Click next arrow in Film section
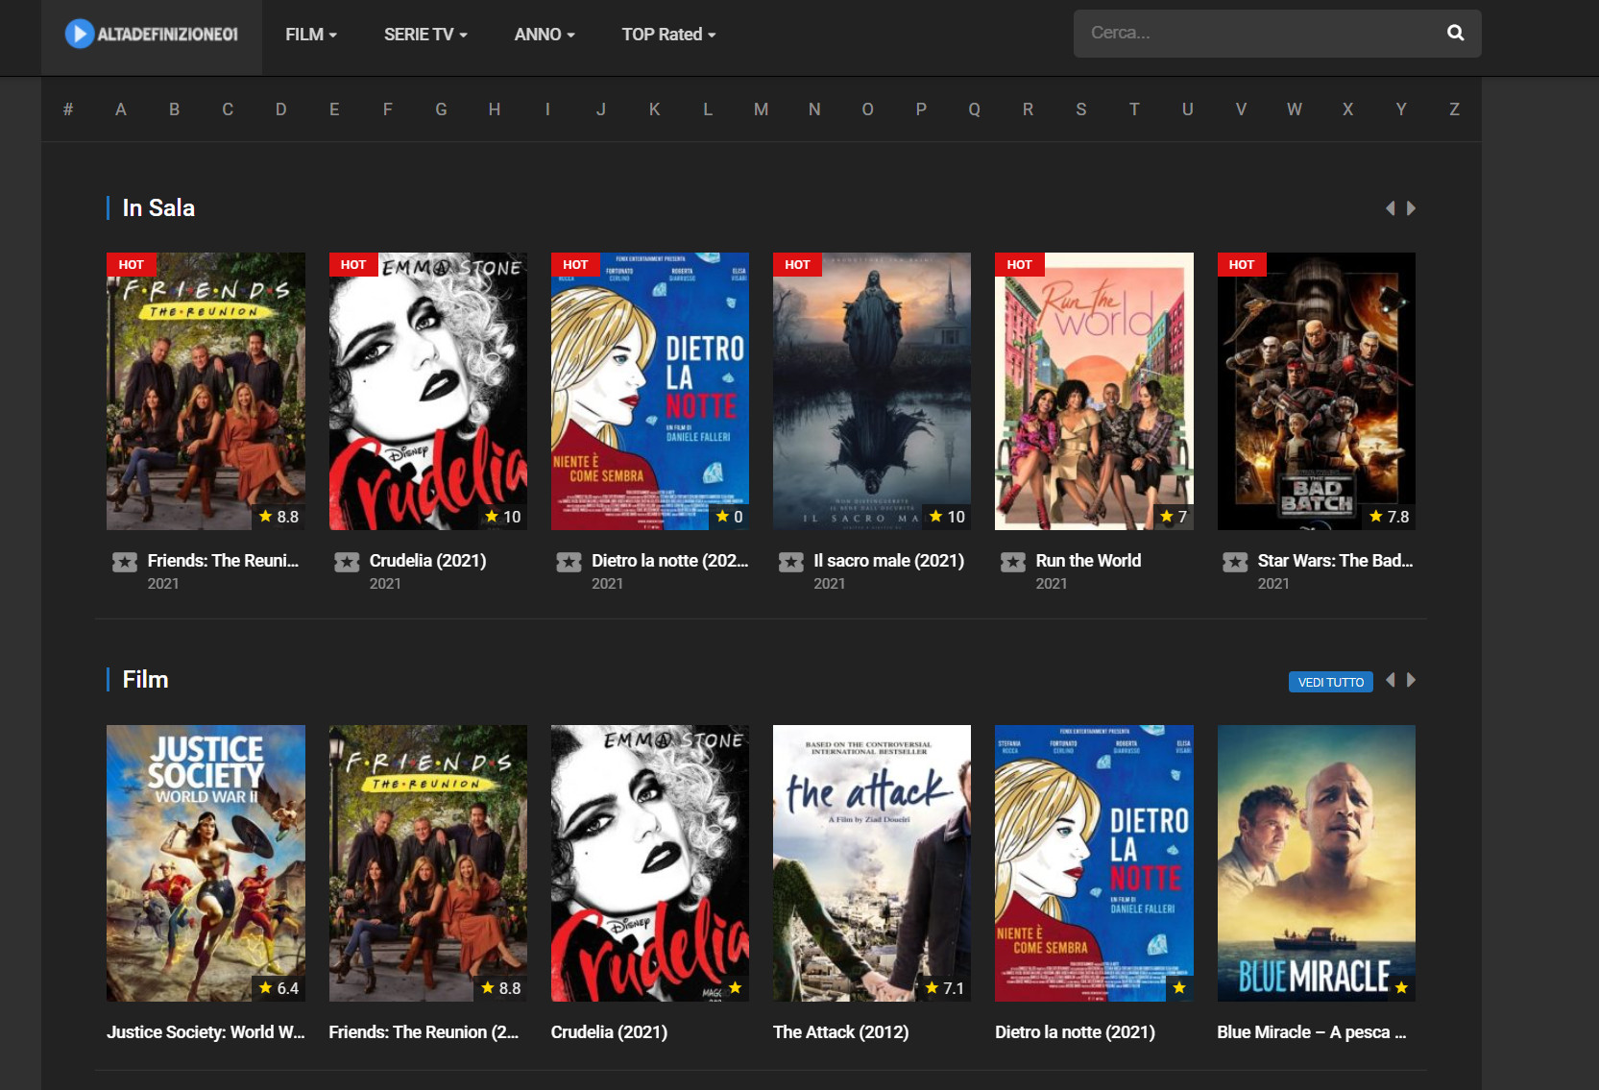1599x1090 pixels. click(x=1411, y=680)
